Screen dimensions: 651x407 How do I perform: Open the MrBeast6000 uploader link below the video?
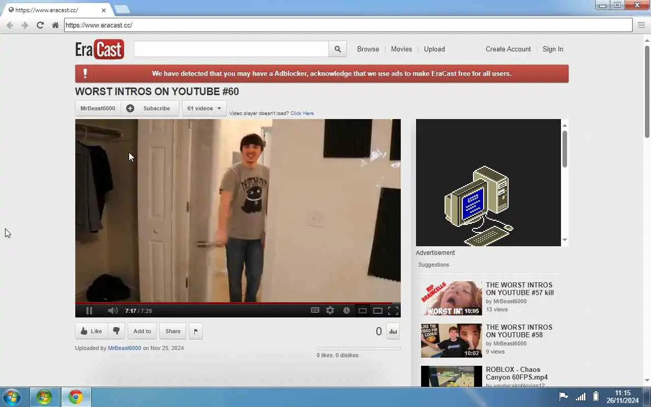tap(125, 348)
